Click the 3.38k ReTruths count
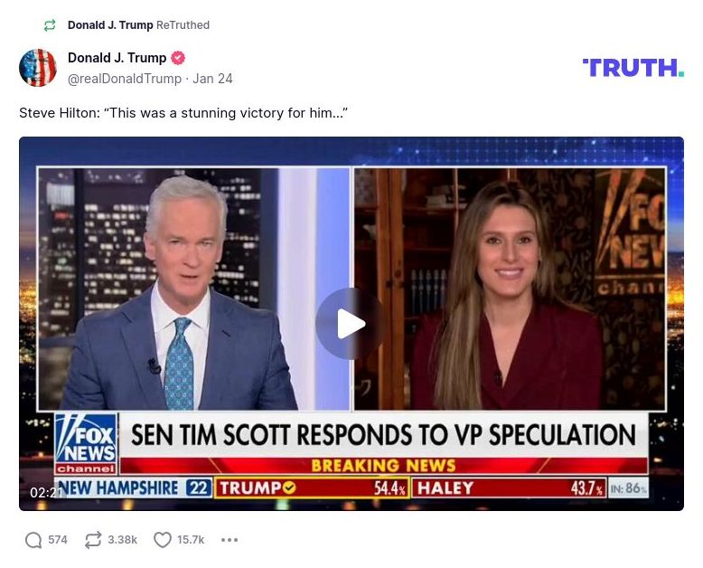 click(x=122, y=540)
